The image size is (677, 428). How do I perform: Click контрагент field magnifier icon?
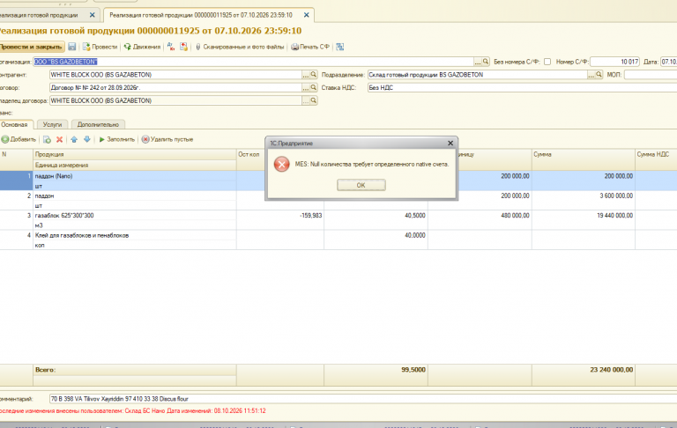(x=314, y=75)
